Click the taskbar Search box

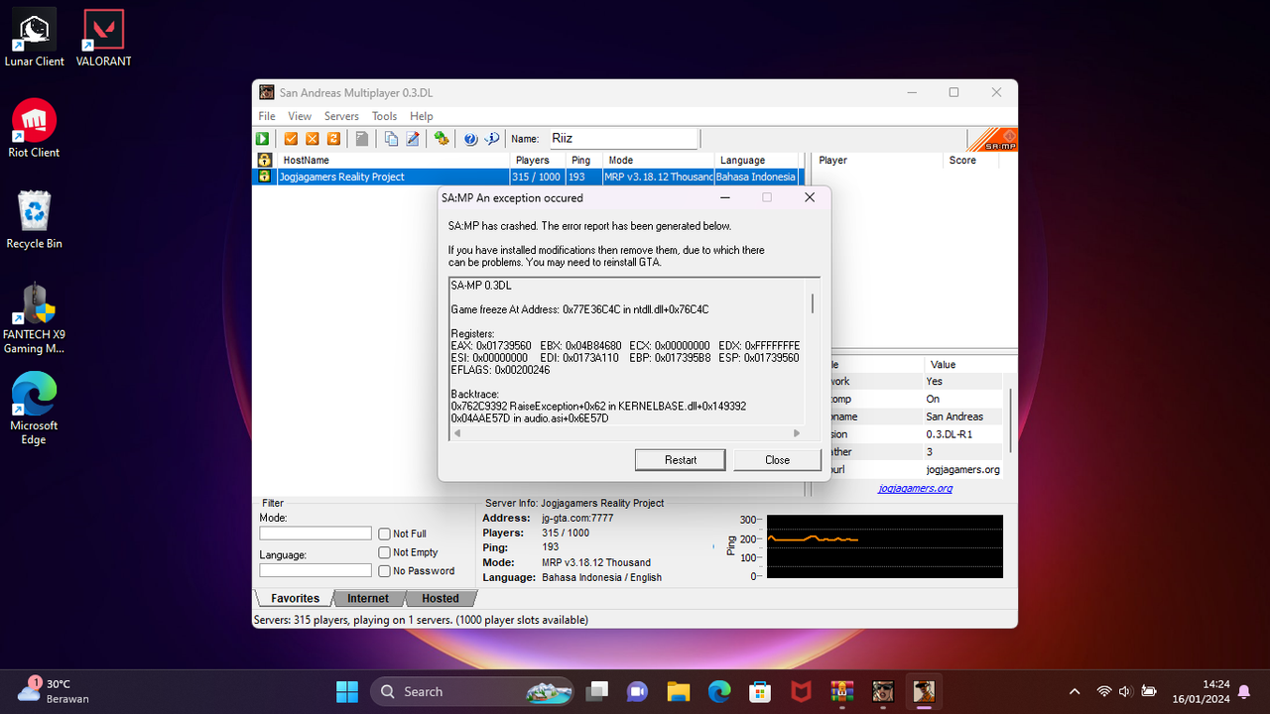tap(472, 691)
